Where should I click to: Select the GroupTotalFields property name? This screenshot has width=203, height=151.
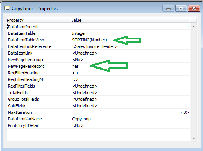[23, 99]
